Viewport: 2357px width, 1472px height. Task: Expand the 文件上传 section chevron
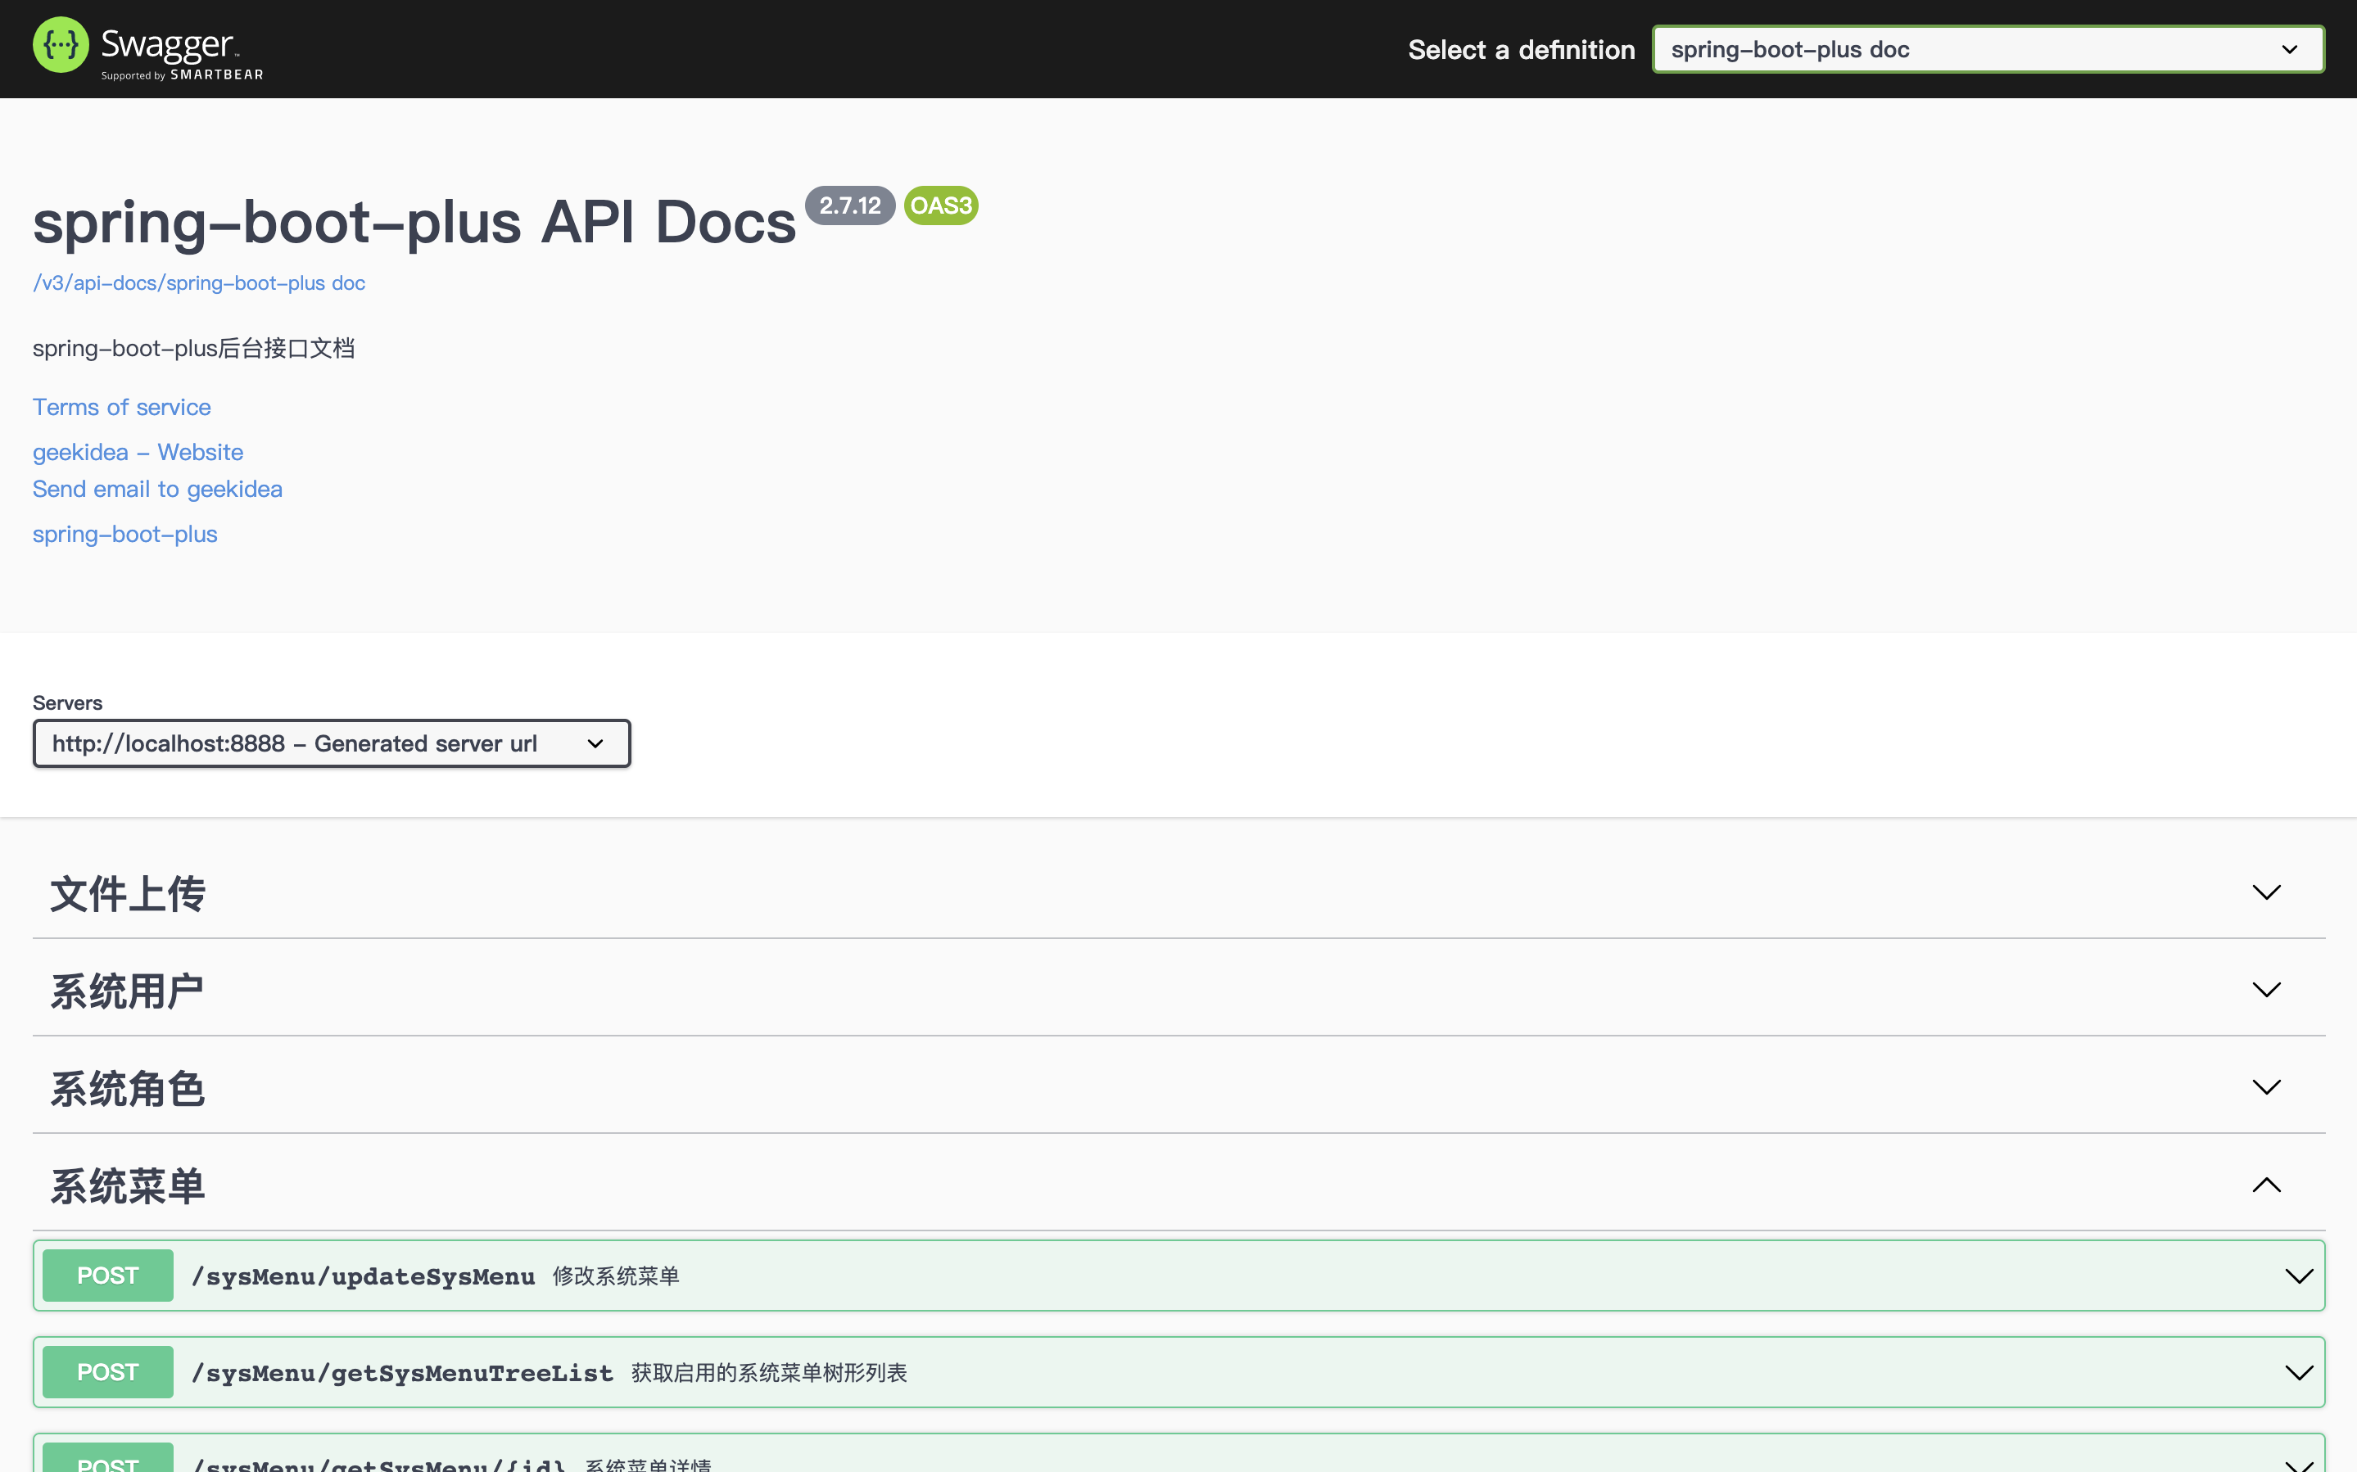(x=2265, y=892)
